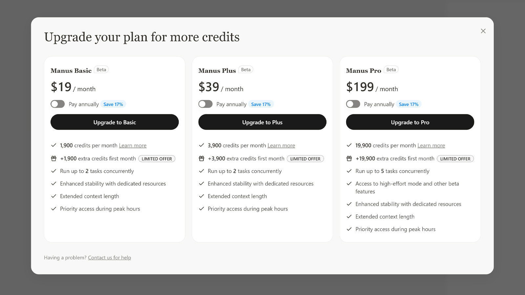The width and height of the screenshot is (525, 295).
Task: Open Learn more for 19,900 credits
Action: click(x=431, y=146)
